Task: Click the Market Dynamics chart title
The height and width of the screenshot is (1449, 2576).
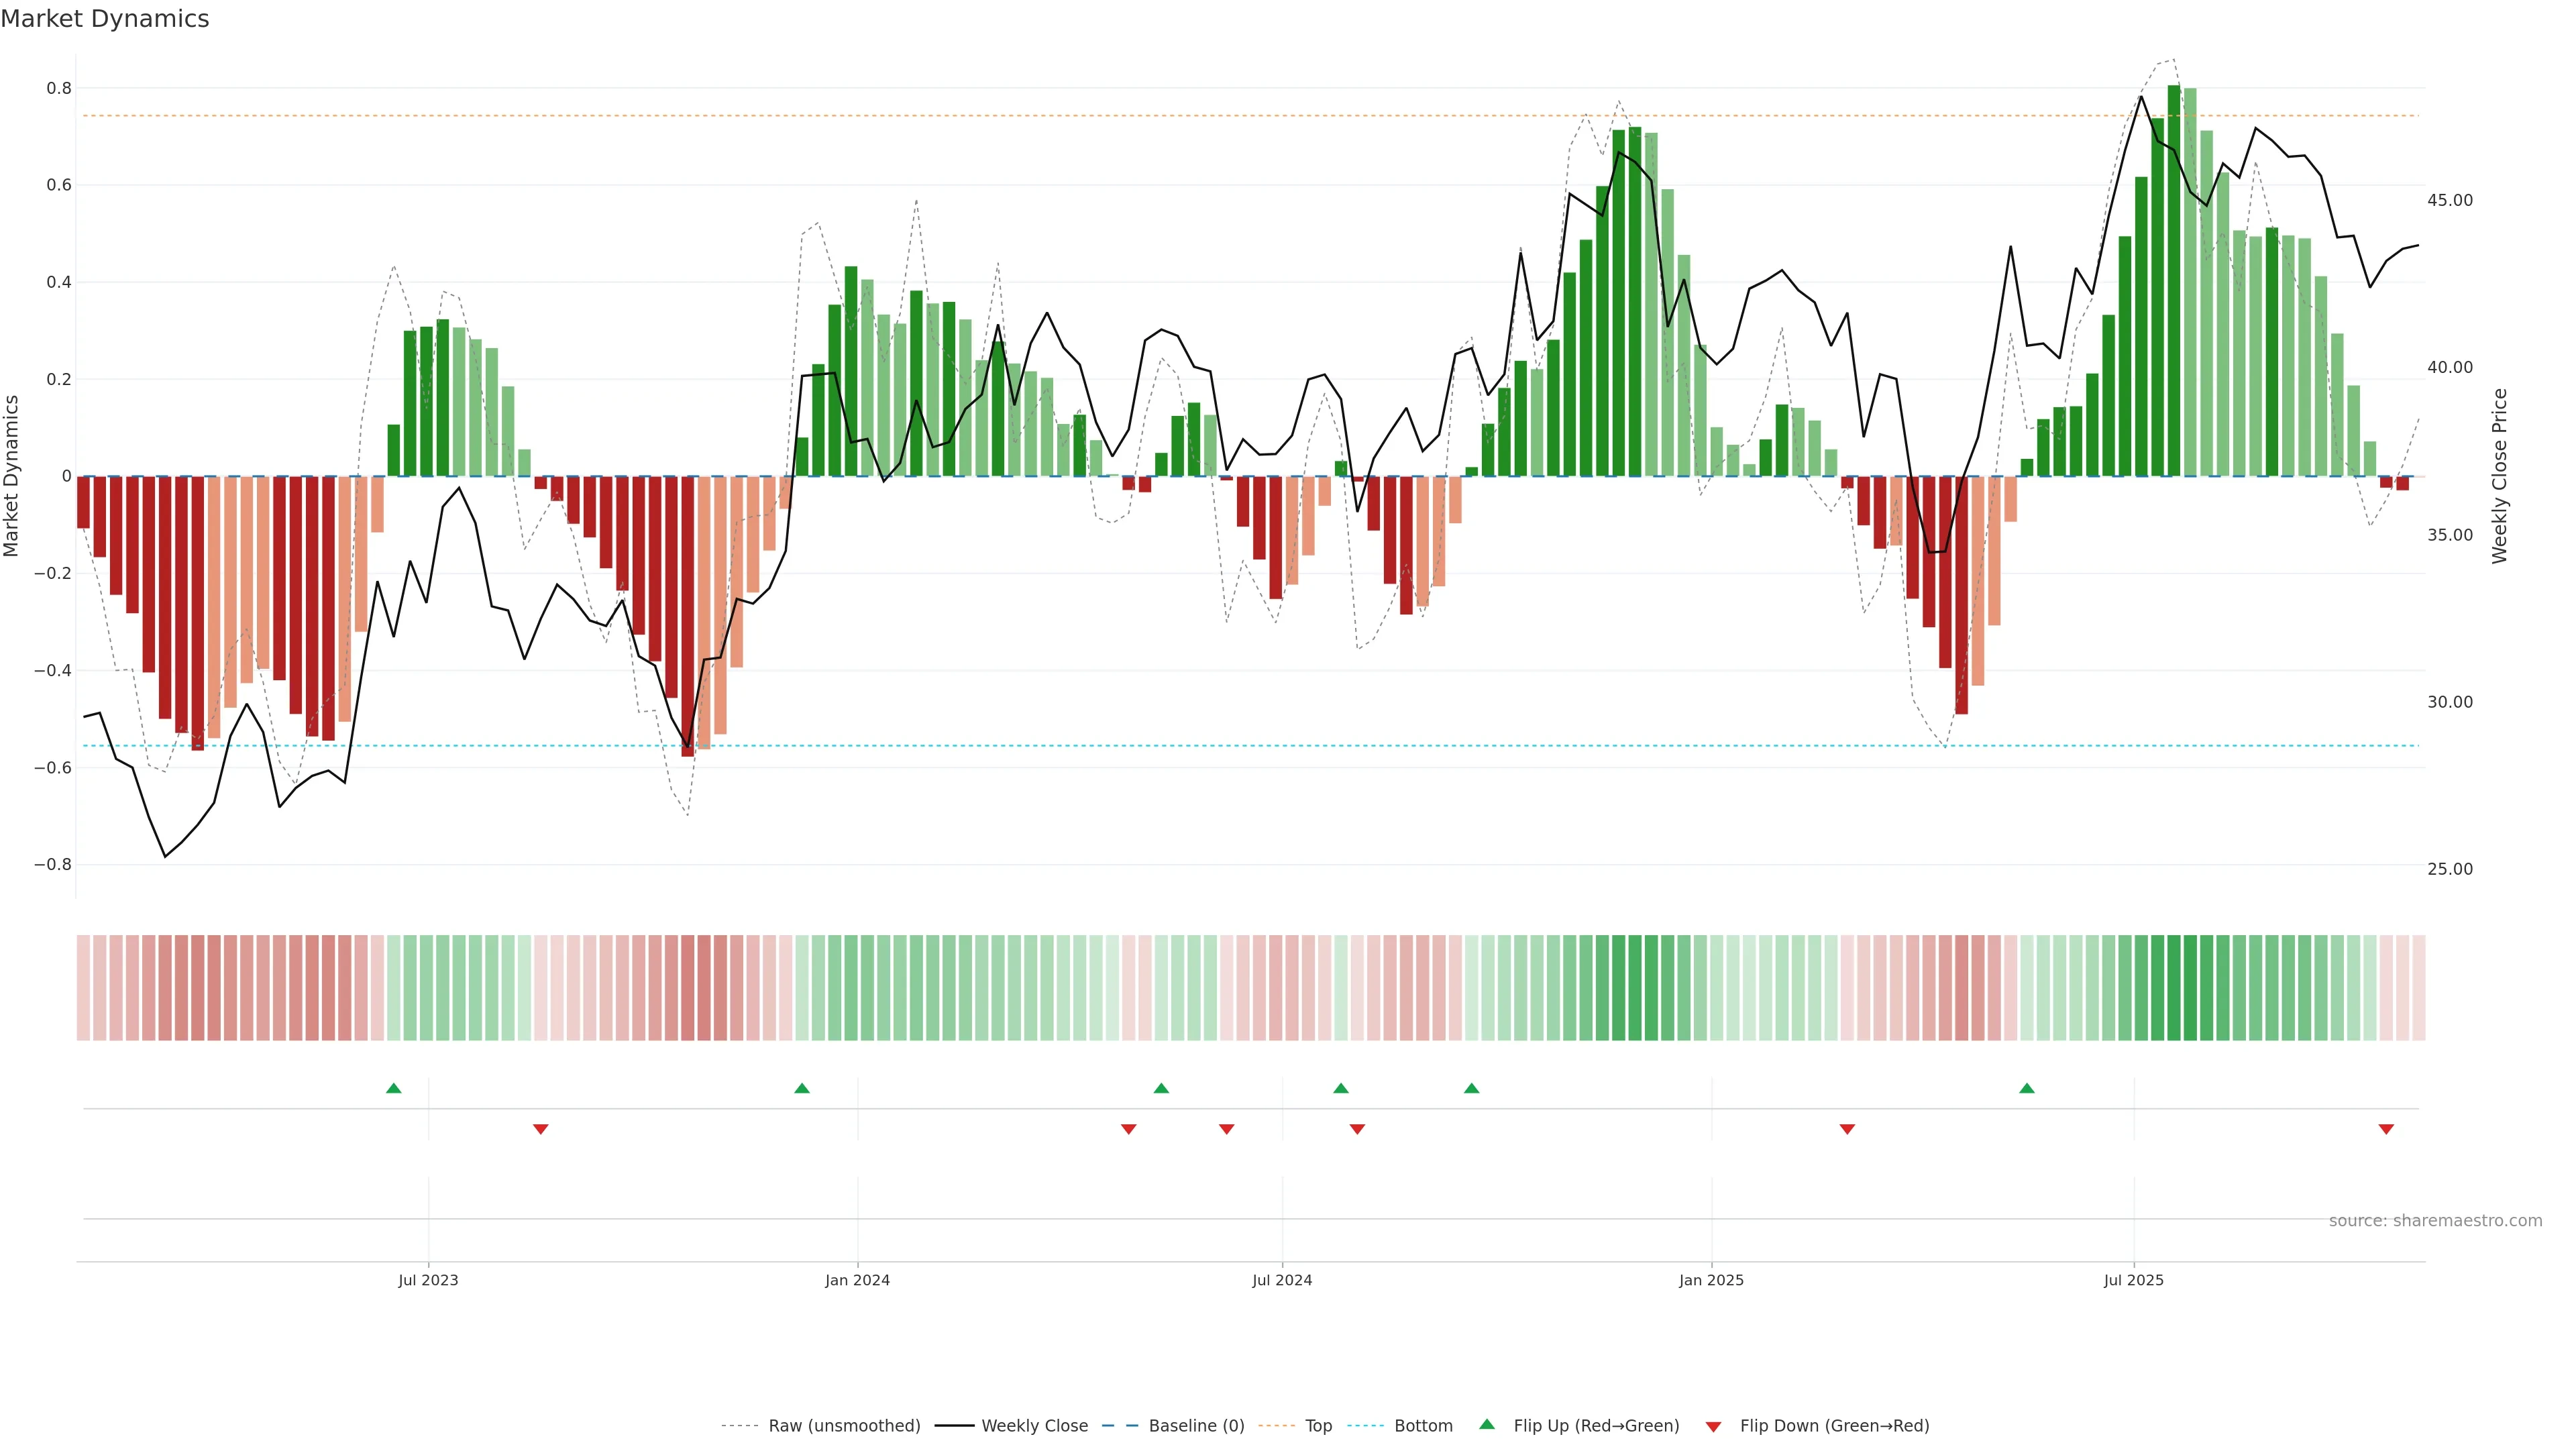Action: pos(105,19)
